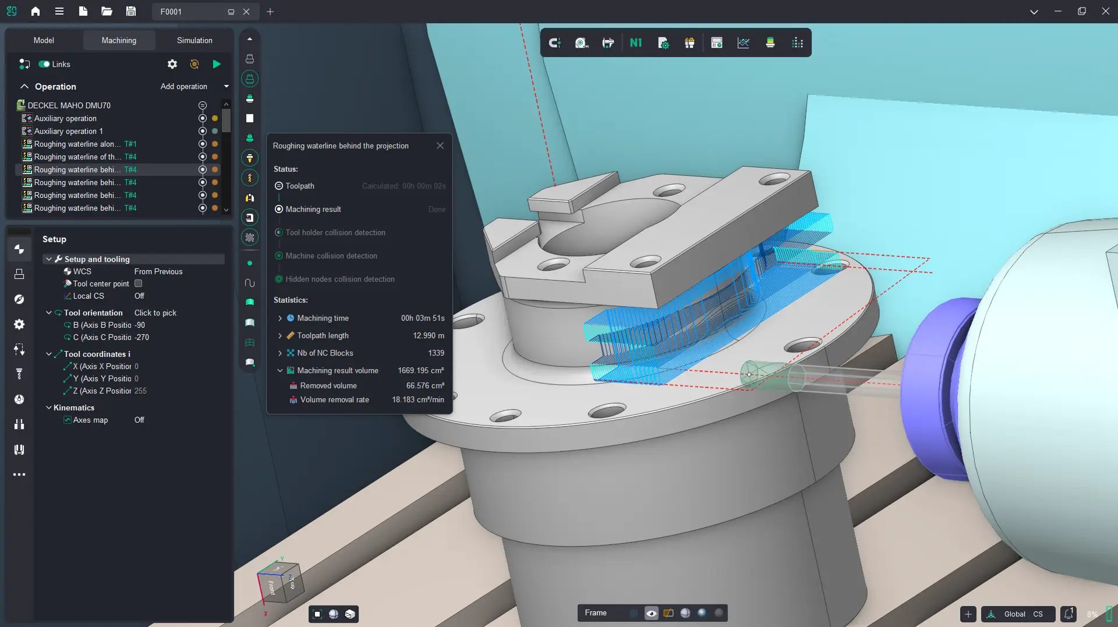1118x627 pixels.
Task: Select the DECKEL MAHO DMU70 machine node
Action: click(69, 105)
